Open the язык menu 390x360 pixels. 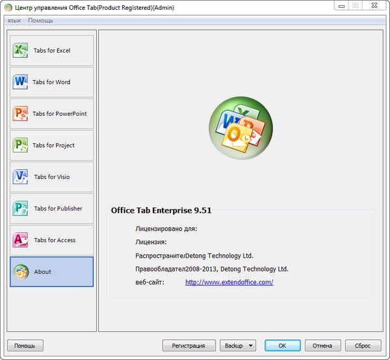tap(14, 20)
